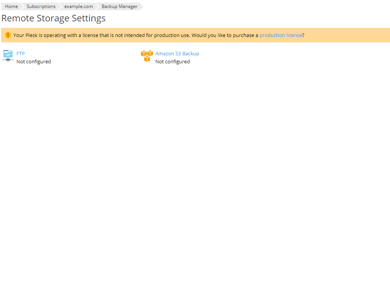
Task: Click the chevron after the Subscriptions breadcrumb
Action: (60, 6)
